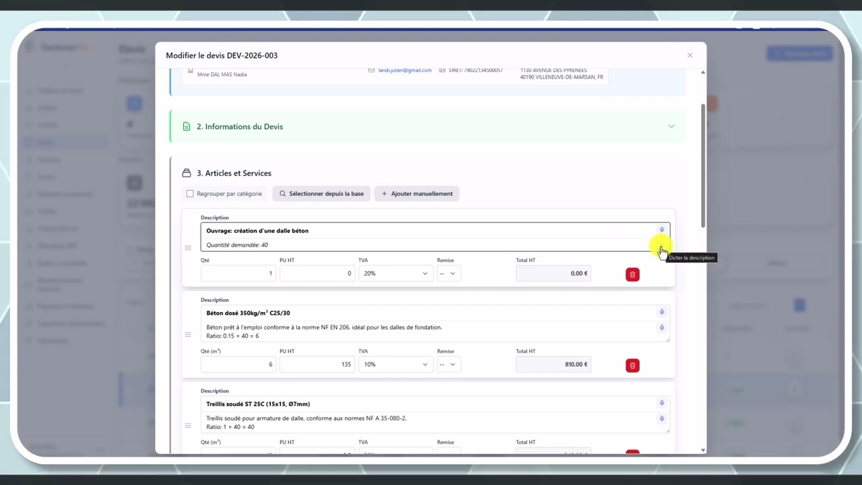Screen dimensions: 862x485
Task: Open the TVA 10% dropdown
Action: coord(395,364)
